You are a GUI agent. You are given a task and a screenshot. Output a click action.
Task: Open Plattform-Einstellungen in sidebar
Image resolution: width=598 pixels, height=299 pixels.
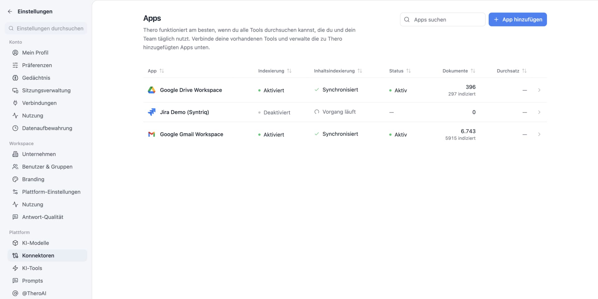tap(47, 192)
